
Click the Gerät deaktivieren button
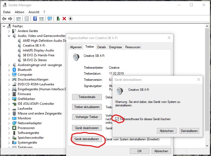[87, 128]
